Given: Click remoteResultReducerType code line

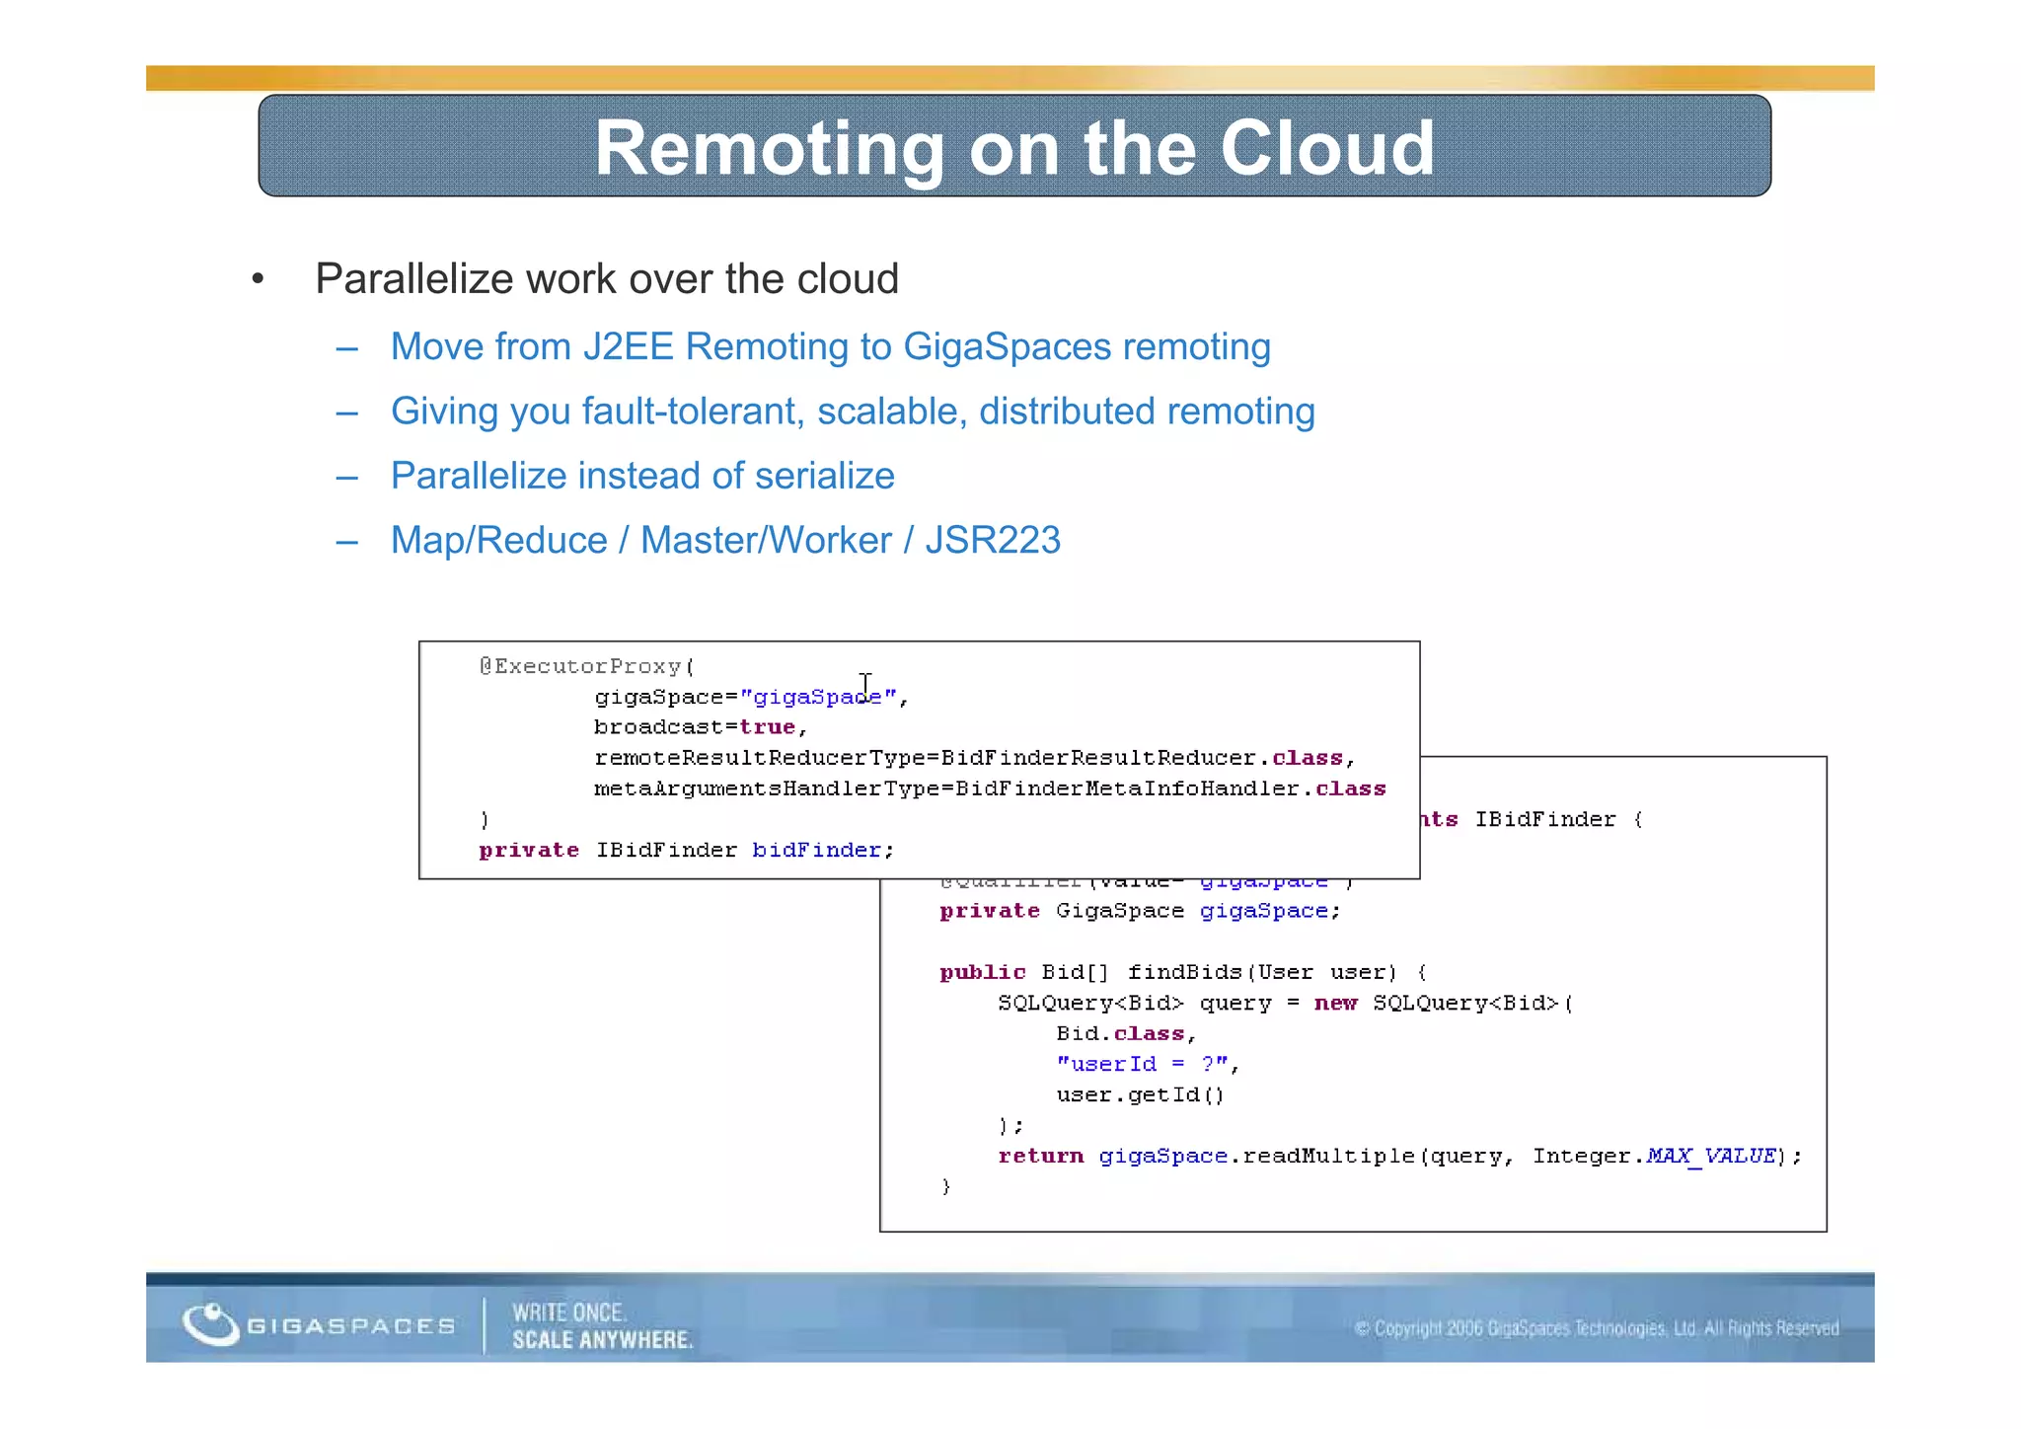Looking at the screenshot, I should pyautogui.click(x=974, y=758).
